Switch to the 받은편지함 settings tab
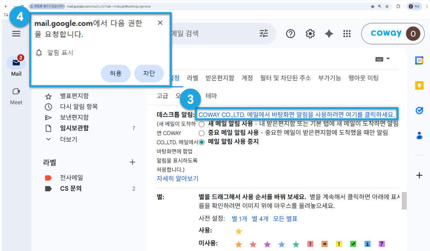The image size is (430, 251). click(220, 78)
